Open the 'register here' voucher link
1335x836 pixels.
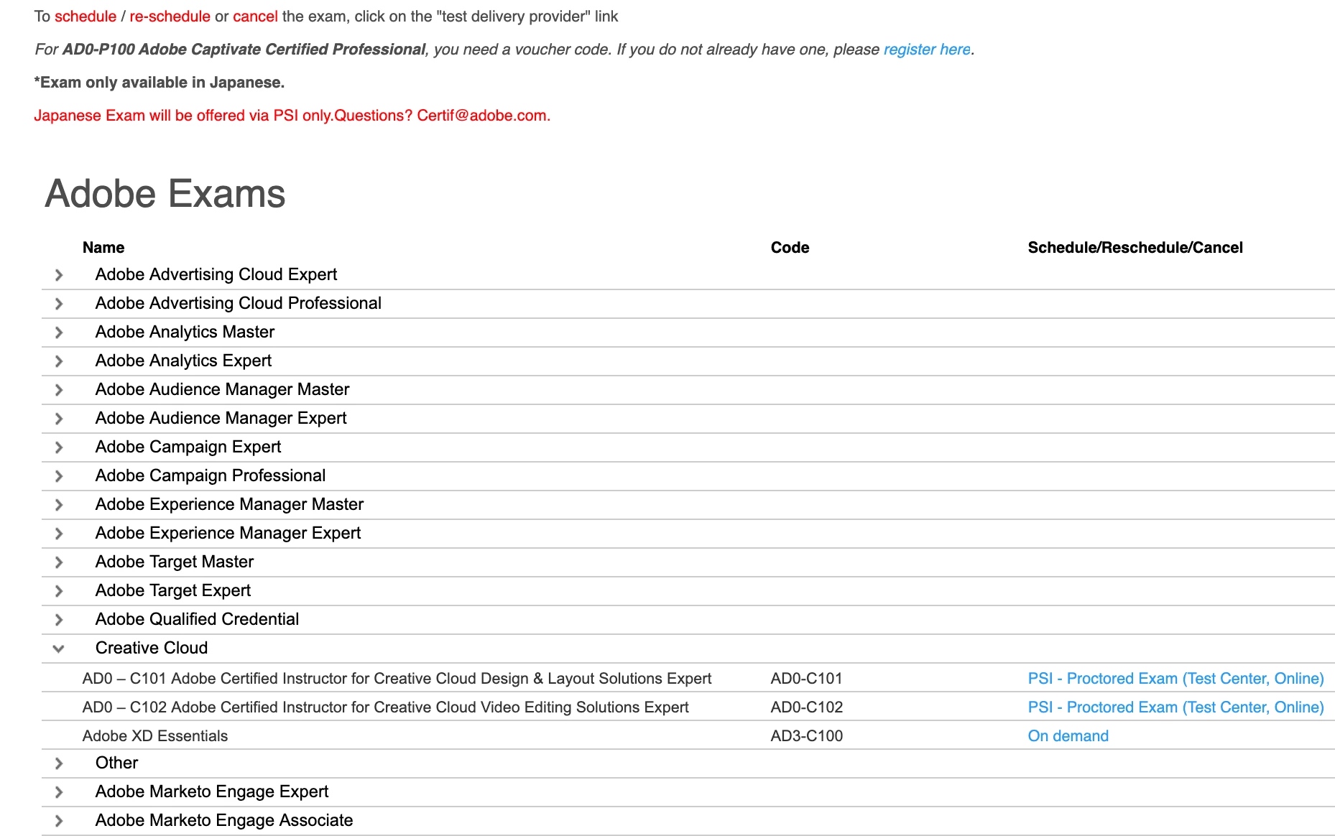coord(927,50)
